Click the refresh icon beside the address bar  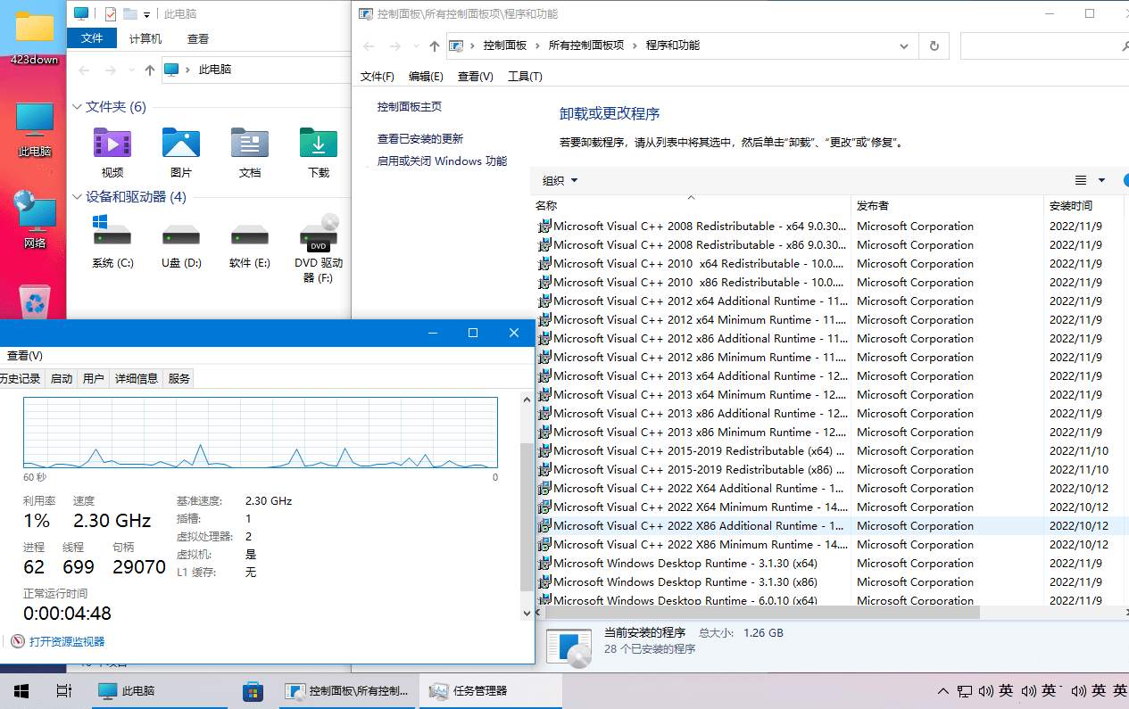coord(934,45)
